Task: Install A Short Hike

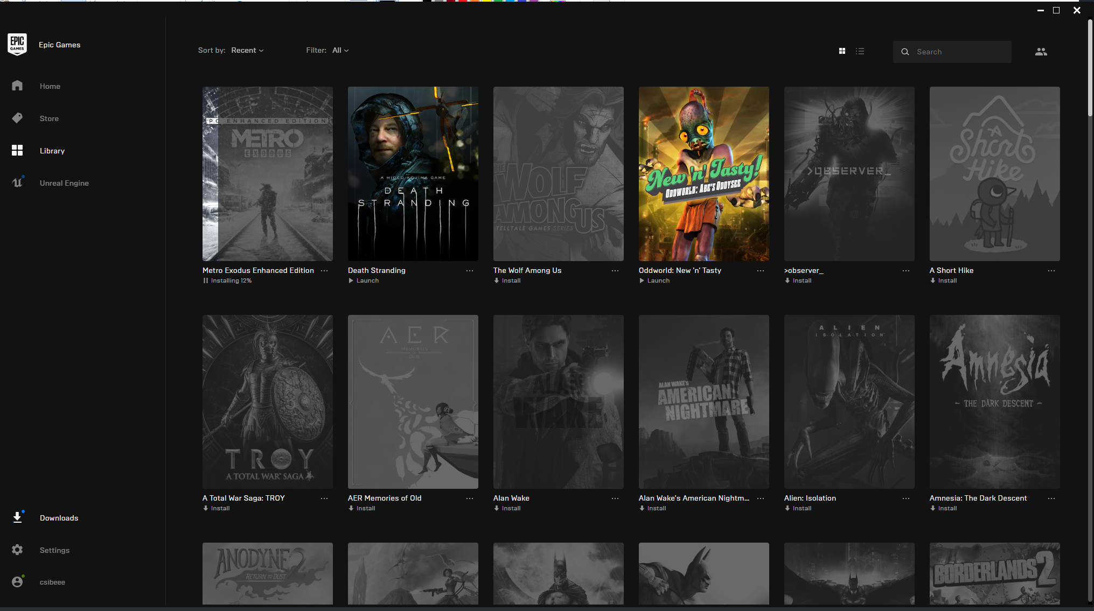Action: pos(944,280)
